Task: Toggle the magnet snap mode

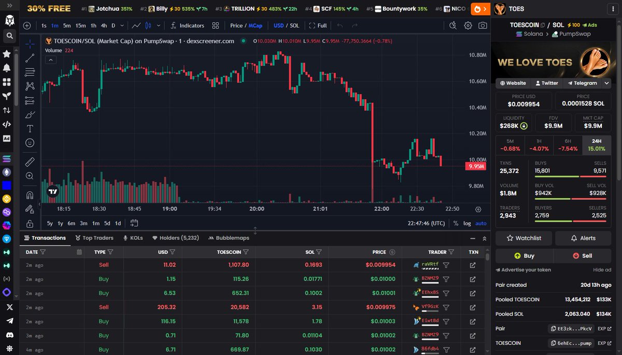Action: click(x=30, y=195)
